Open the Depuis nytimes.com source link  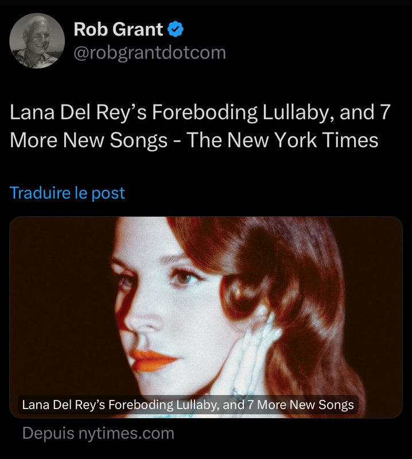(98, 433)
